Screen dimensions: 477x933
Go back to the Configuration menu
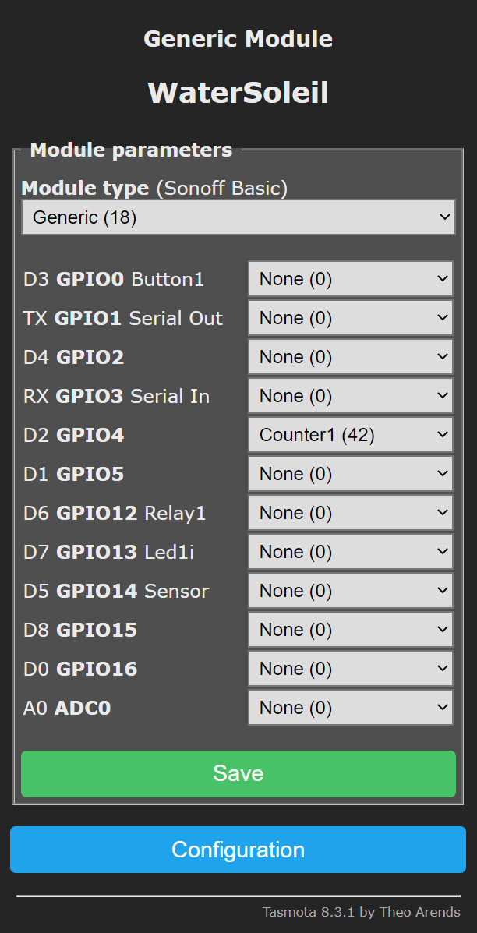pyautogui.click(x=238, y=849)
